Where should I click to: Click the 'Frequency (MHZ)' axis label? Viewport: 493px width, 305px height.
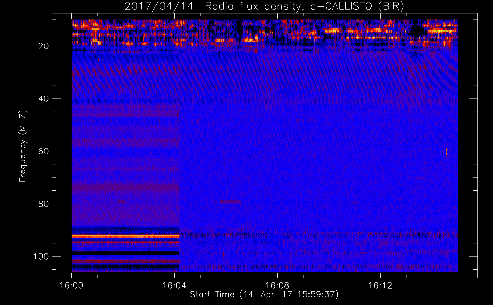pos(23,146)
